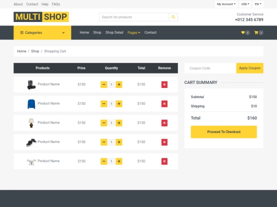Click the drone product thumbnail

point(31,162)
